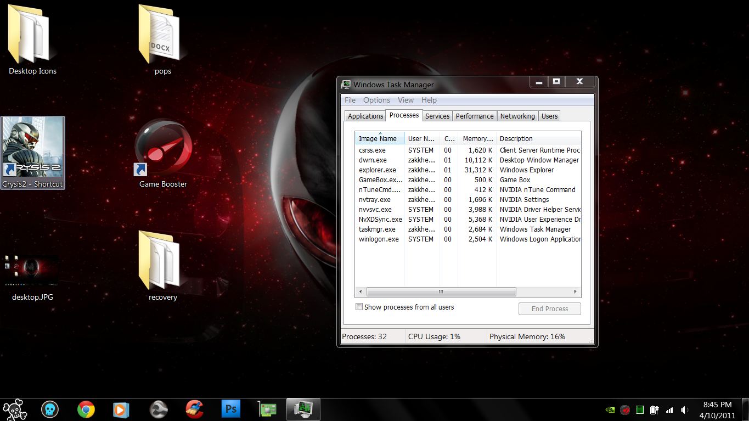The height and width of the screenshot is (421, 749).
Task: Click the End Process button
Action: tap(549, 308)
